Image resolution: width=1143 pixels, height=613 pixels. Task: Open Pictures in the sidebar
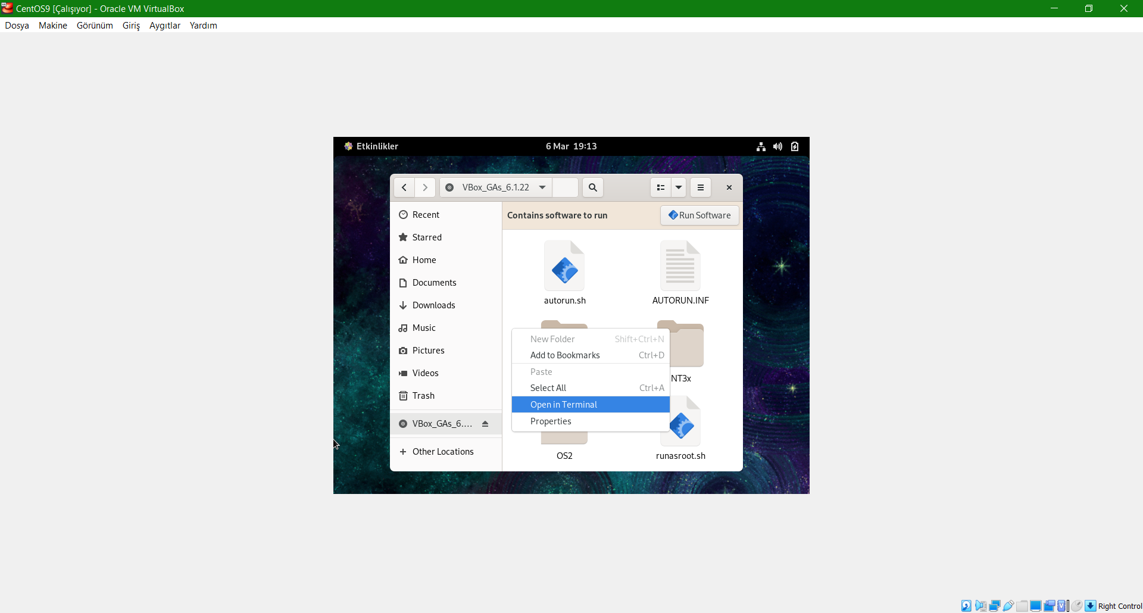446,351
